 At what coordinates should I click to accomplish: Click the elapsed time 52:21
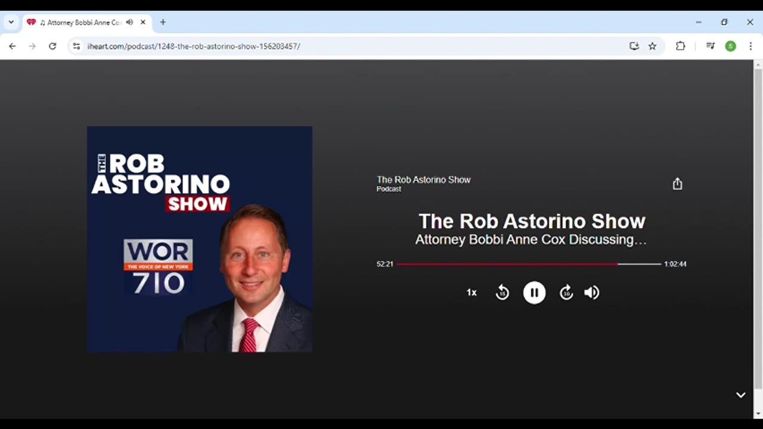click(384, 264)
